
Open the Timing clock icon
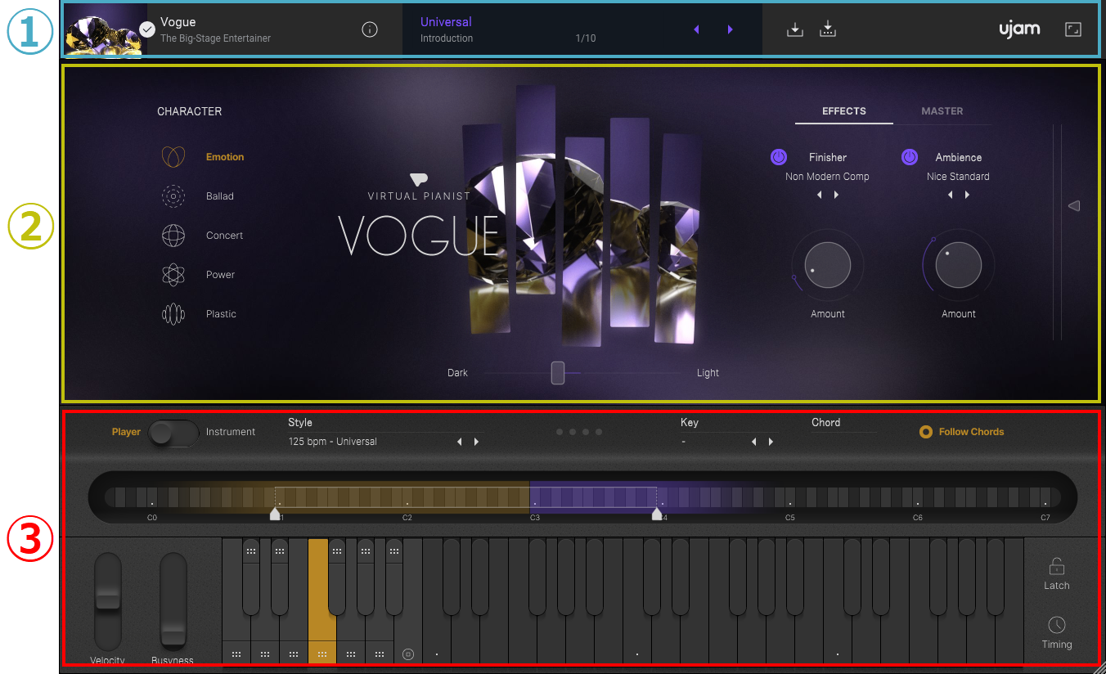(1057, 625)
